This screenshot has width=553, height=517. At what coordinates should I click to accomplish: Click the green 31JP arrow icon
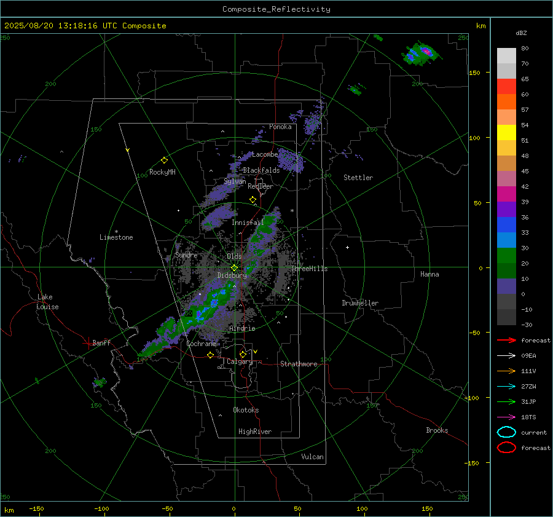tap(506, 401)
